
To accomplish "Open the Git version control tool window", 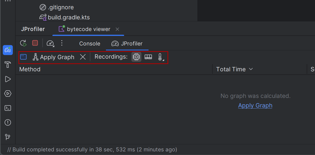I will click(8, 137).
